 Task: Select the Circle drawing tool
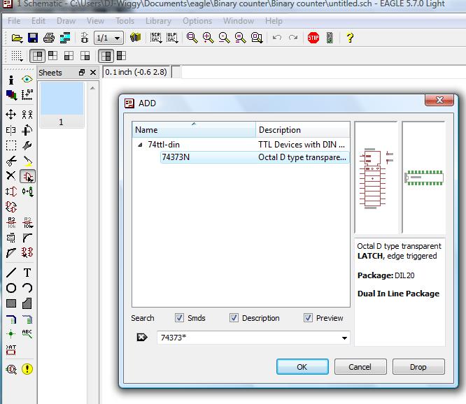coord(11,288)
